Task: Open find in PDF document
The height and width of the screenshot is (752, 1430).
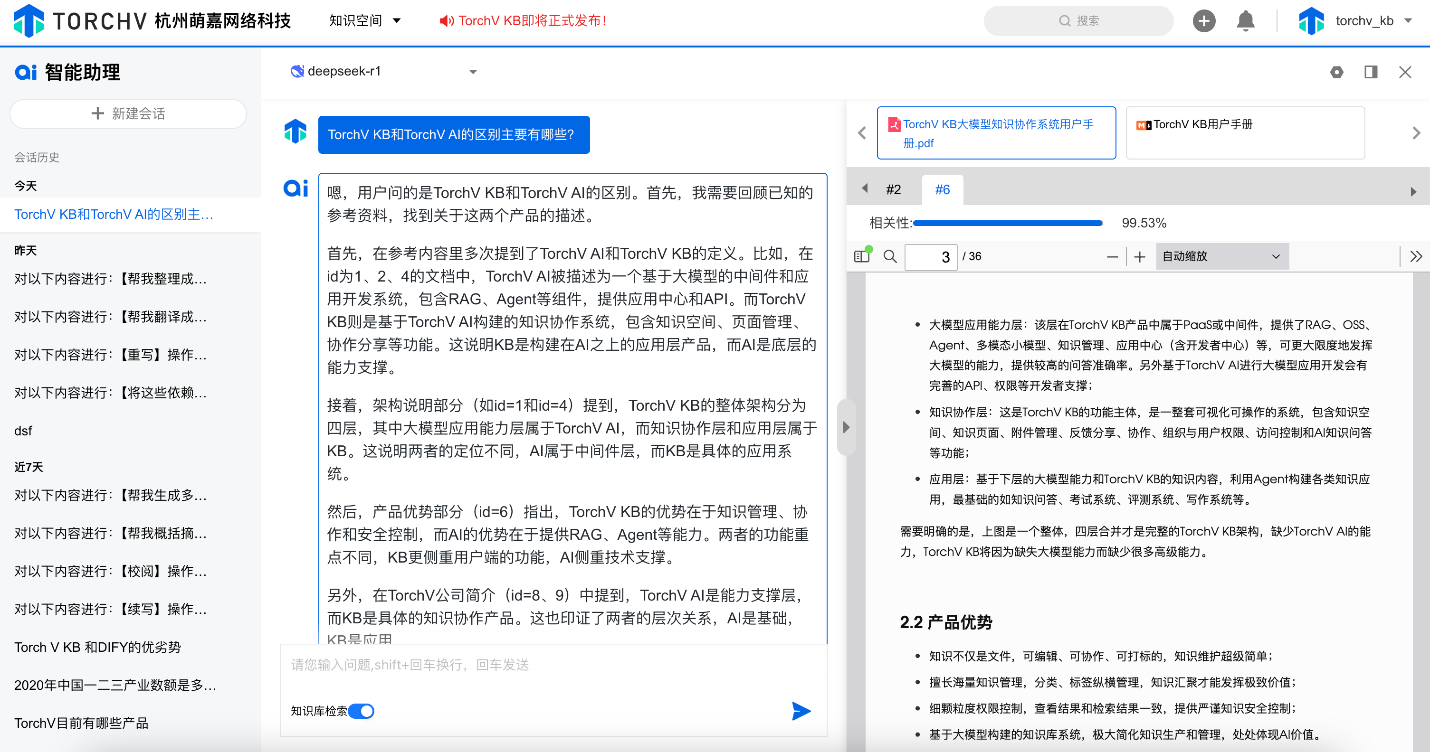Action: click(890, 256)
